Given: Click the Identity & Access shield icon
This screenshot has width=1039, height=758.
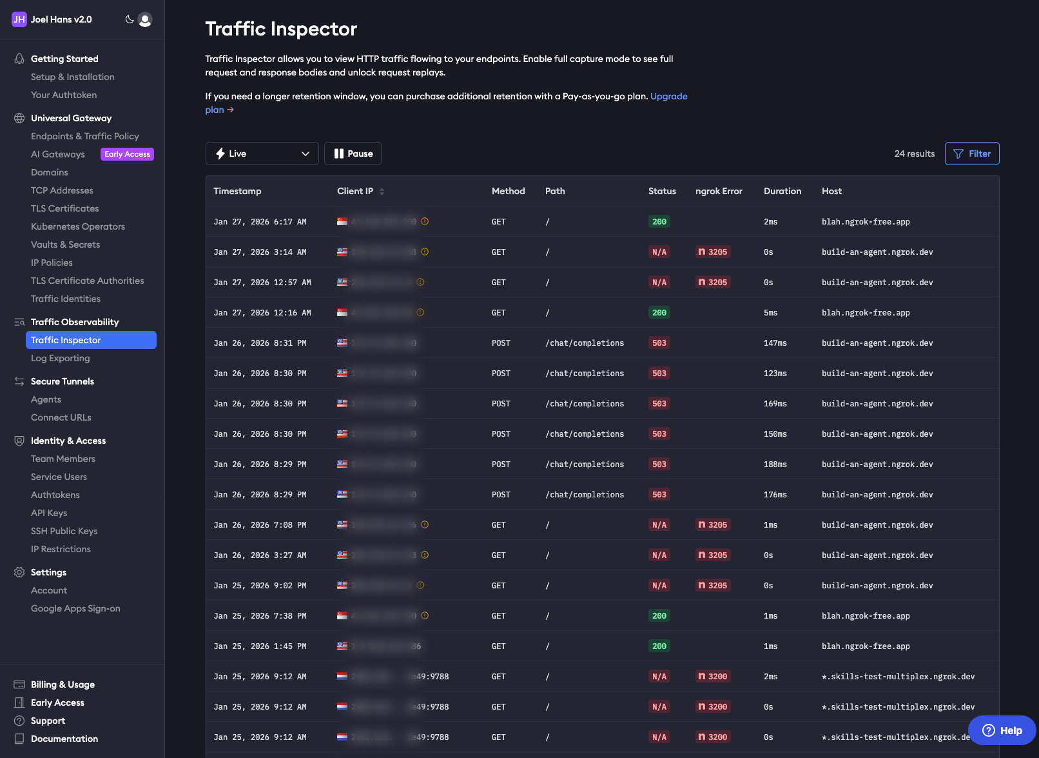Looking at the screenshot, I should coord(19,441).
